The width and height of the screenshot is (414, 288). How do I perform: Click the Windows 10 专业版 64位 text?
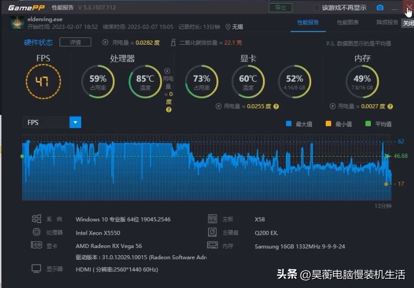point(123,219)
